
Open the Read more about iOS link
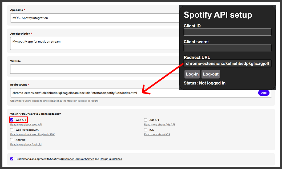[x=157, y=134]
